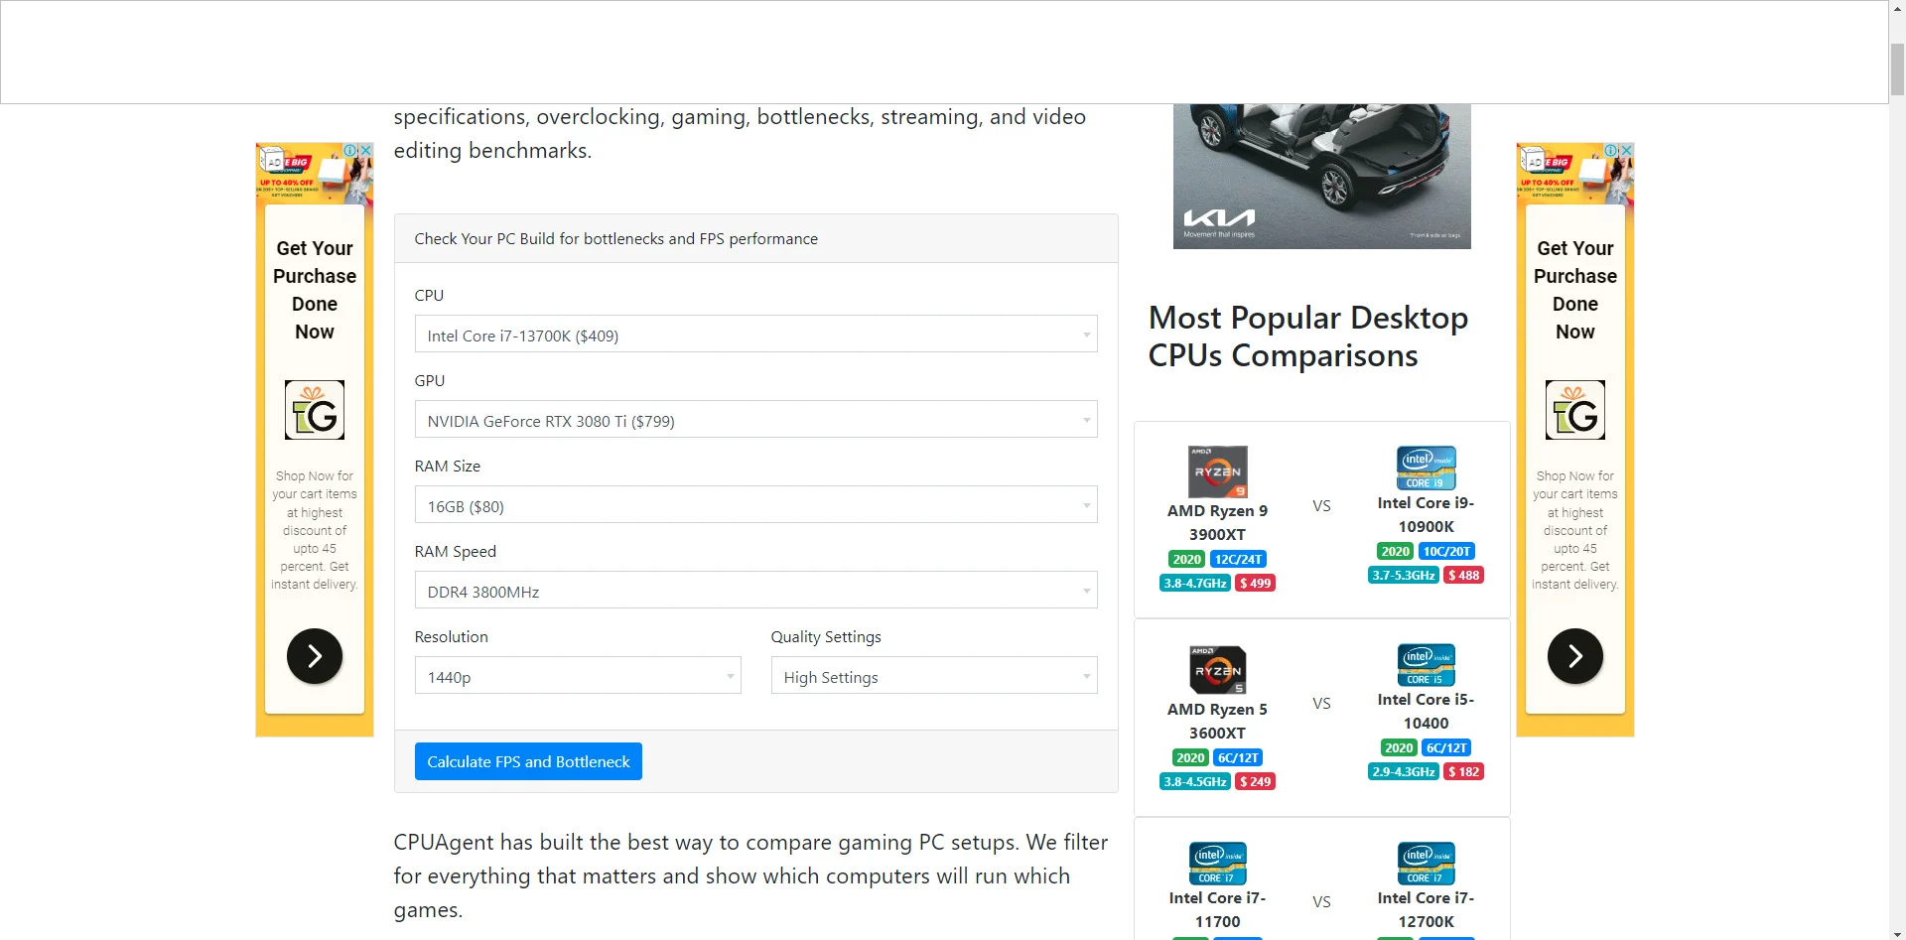Viewport: 1906px width, 940px height.
Task: Click the $ 249 price badge for Ryzen 5
Action: 1255,781
